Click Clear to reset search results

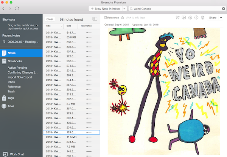(x=50, y=19)
